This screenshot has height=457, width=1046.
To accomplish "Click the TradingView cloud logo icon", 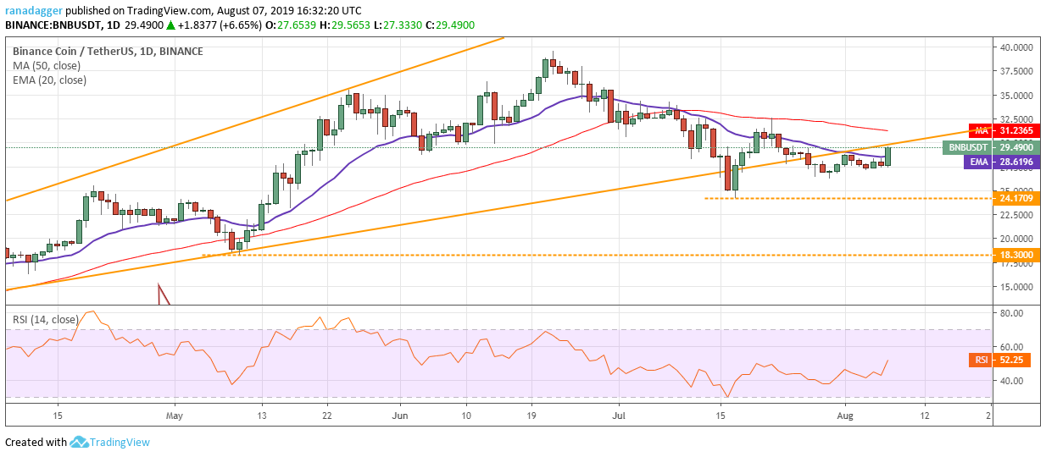I will [x=80, y=442].
